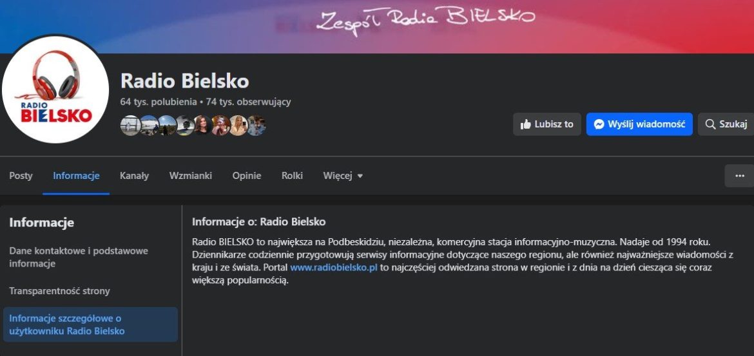Viewport: 754px width, 356px height.
Task: Go to the Wzmianki tab
Action: (190, 176)
